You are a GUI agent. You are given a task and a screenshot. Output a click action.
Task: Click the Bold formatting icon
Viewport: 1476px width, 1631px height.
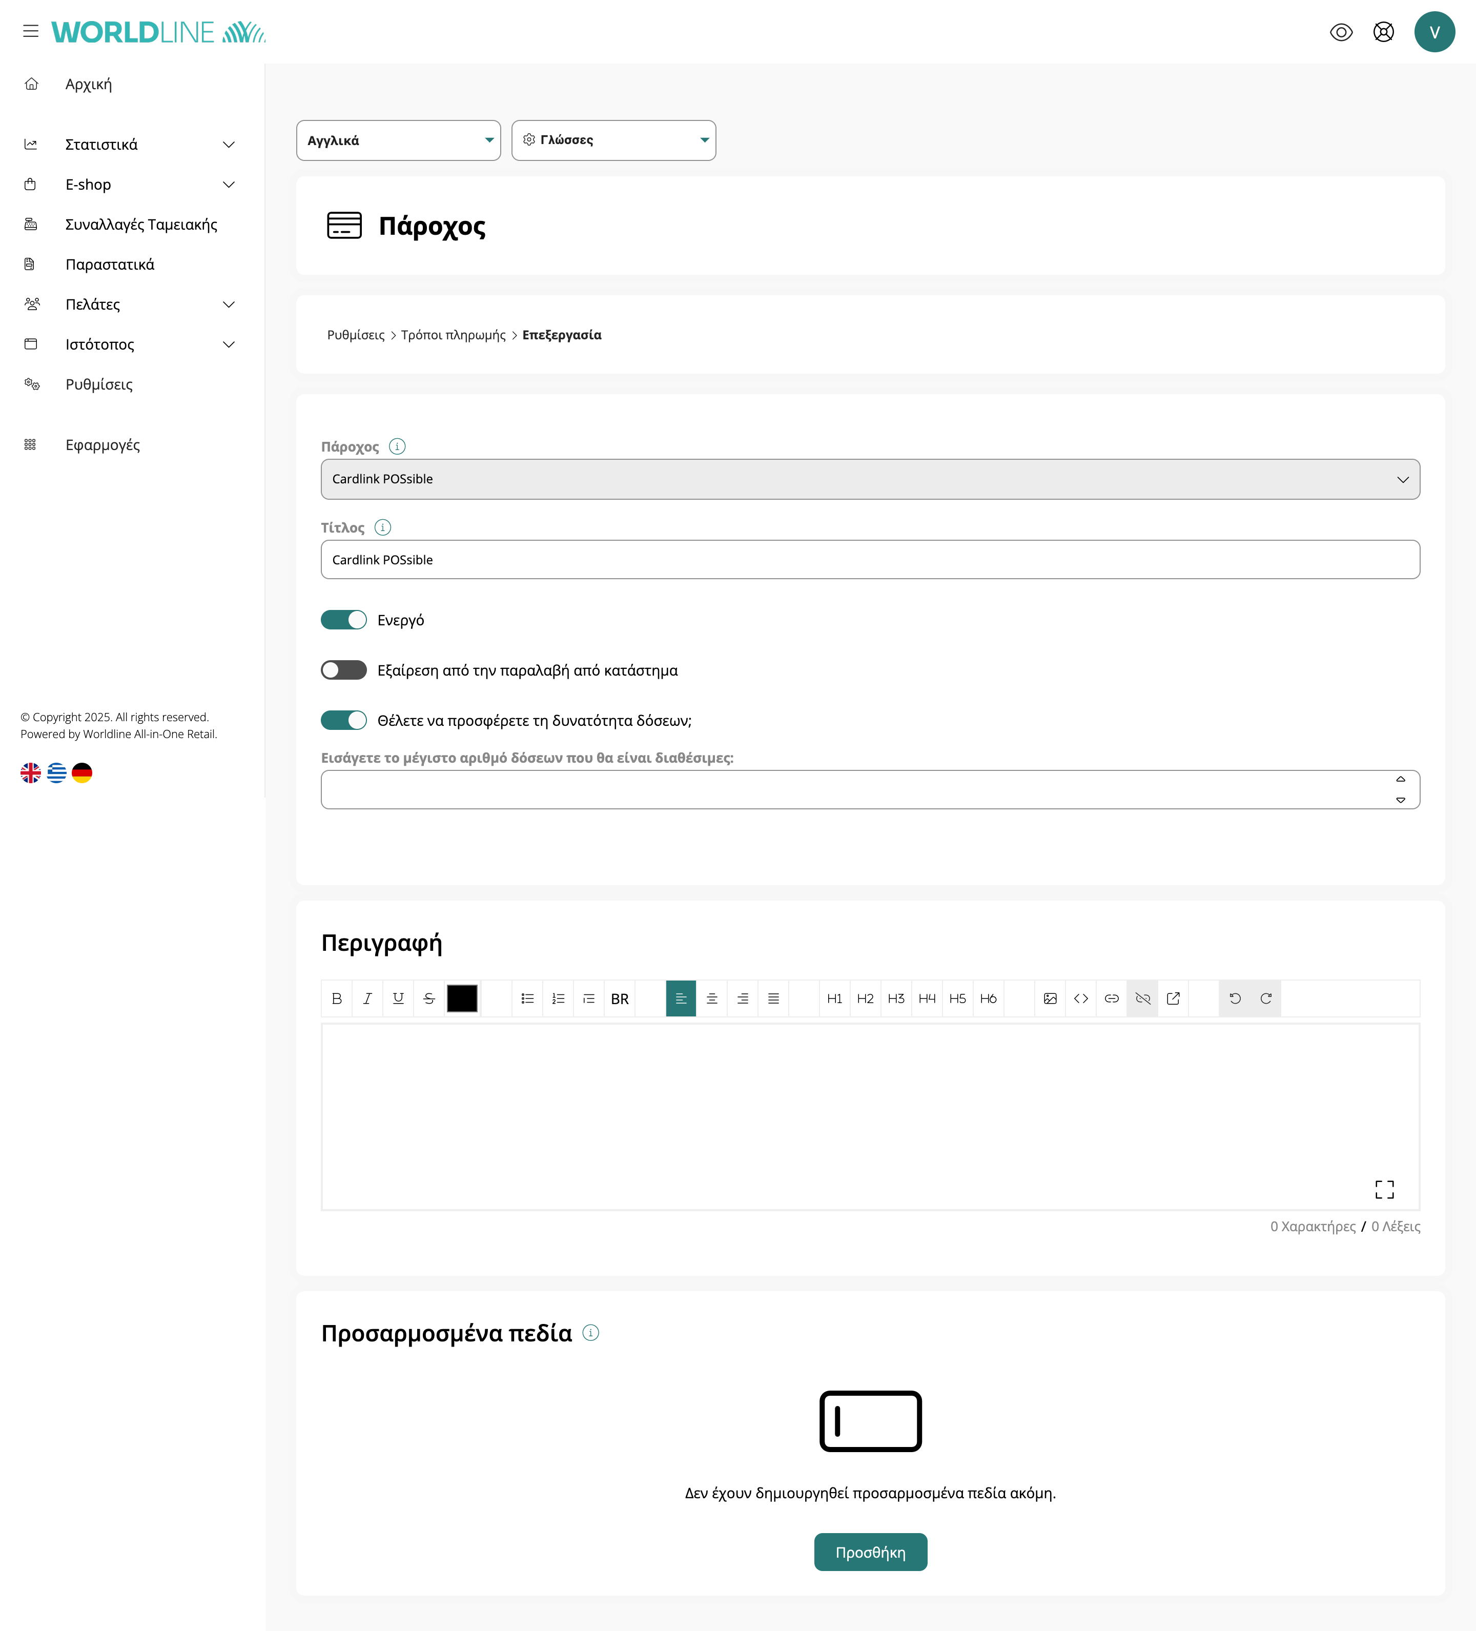click(x=336, y=998)
